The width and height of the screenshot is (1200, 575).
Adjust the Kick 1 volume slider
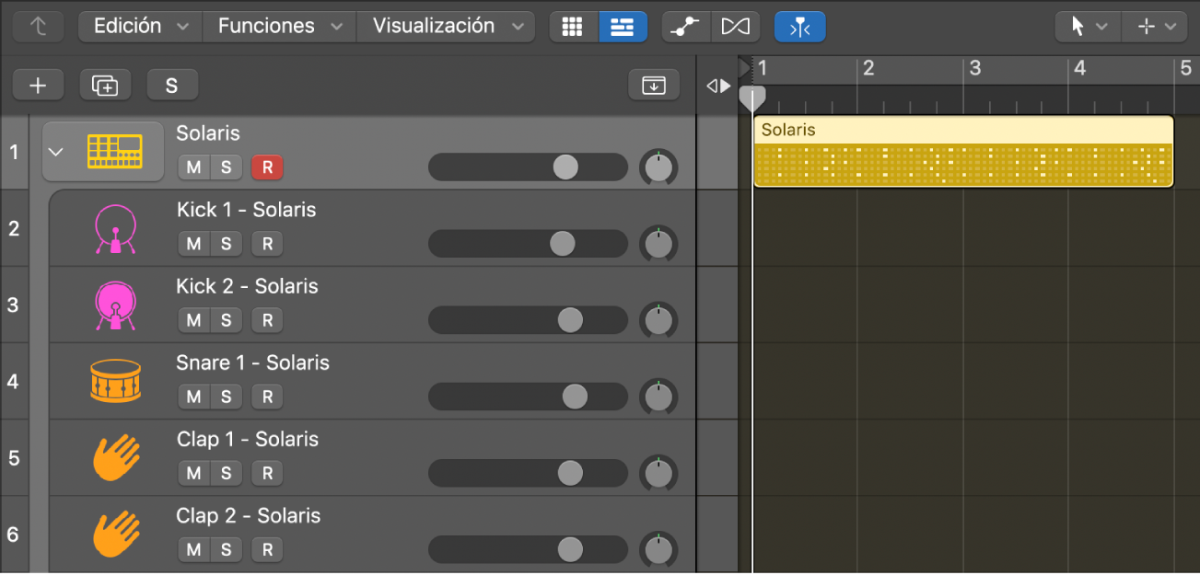pos(563,243)
